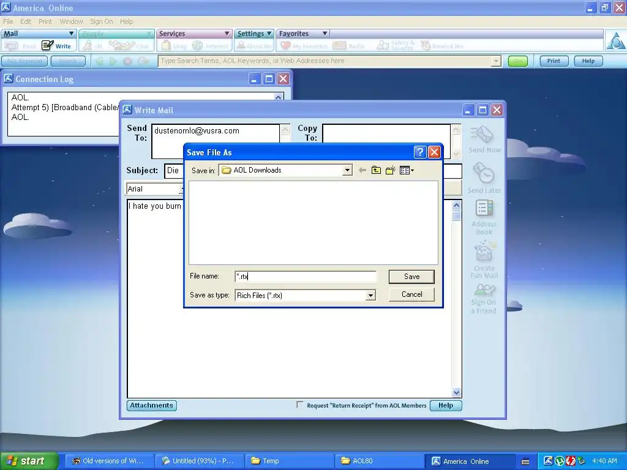
Task: Click the Read mail icon
Action: (x=11, y=46)
